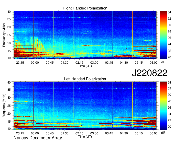
Task: Click the 23:15 tick on right-handed time axis
Action: tap(20, 63)
